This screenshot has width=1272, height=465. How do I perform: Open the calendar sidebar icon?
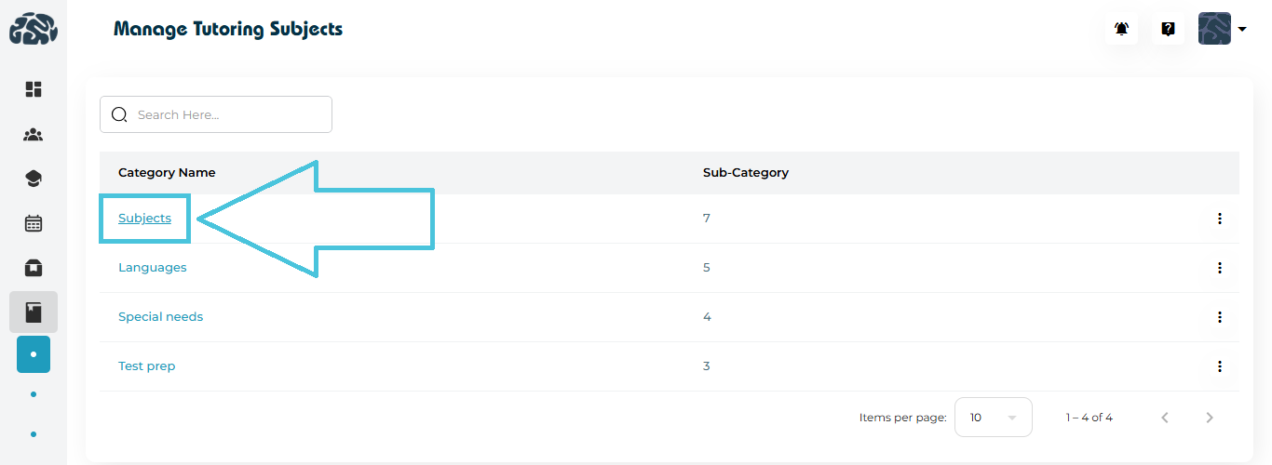tap(34, 223)
